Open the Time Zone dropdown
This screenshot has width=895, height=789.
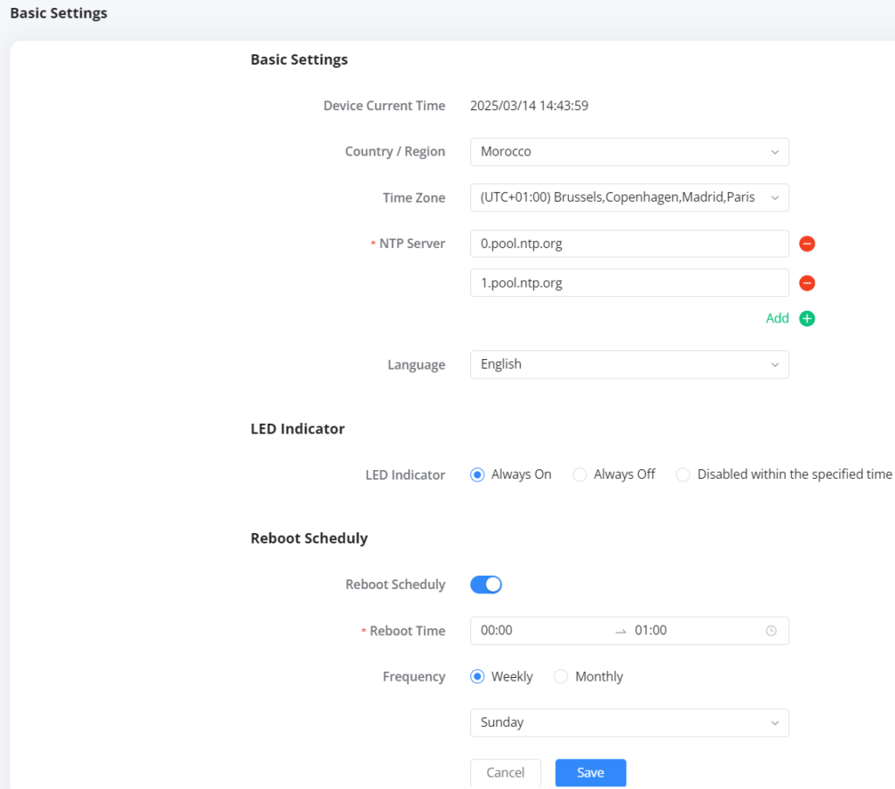coord(629,197)
